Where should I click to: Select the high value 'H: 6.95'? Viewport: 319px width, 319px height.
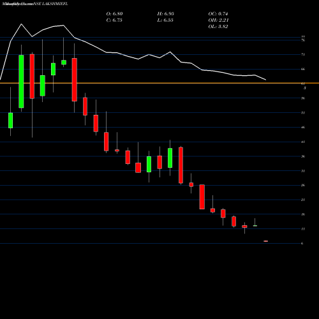[x=166, y=14]
